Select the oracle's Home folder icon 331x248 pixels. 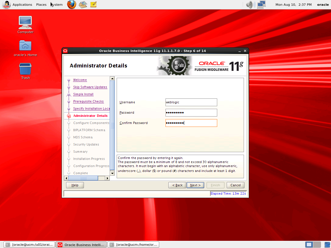(25, 49)
